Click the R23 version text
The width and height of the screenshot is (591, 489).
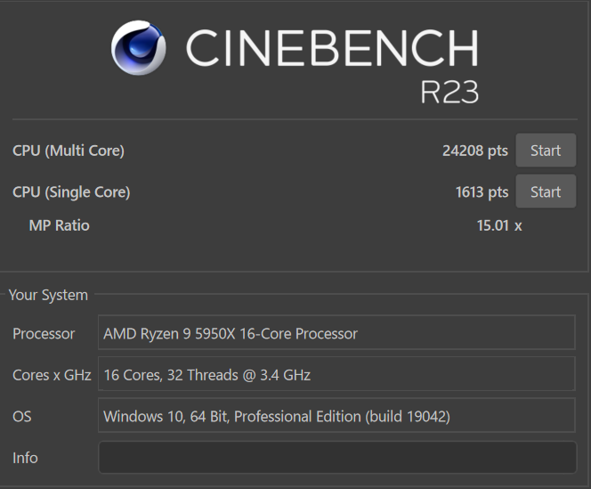(x=449, y=92)
